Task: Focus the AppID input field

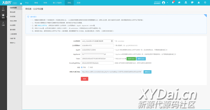Action: click(97, 50)
